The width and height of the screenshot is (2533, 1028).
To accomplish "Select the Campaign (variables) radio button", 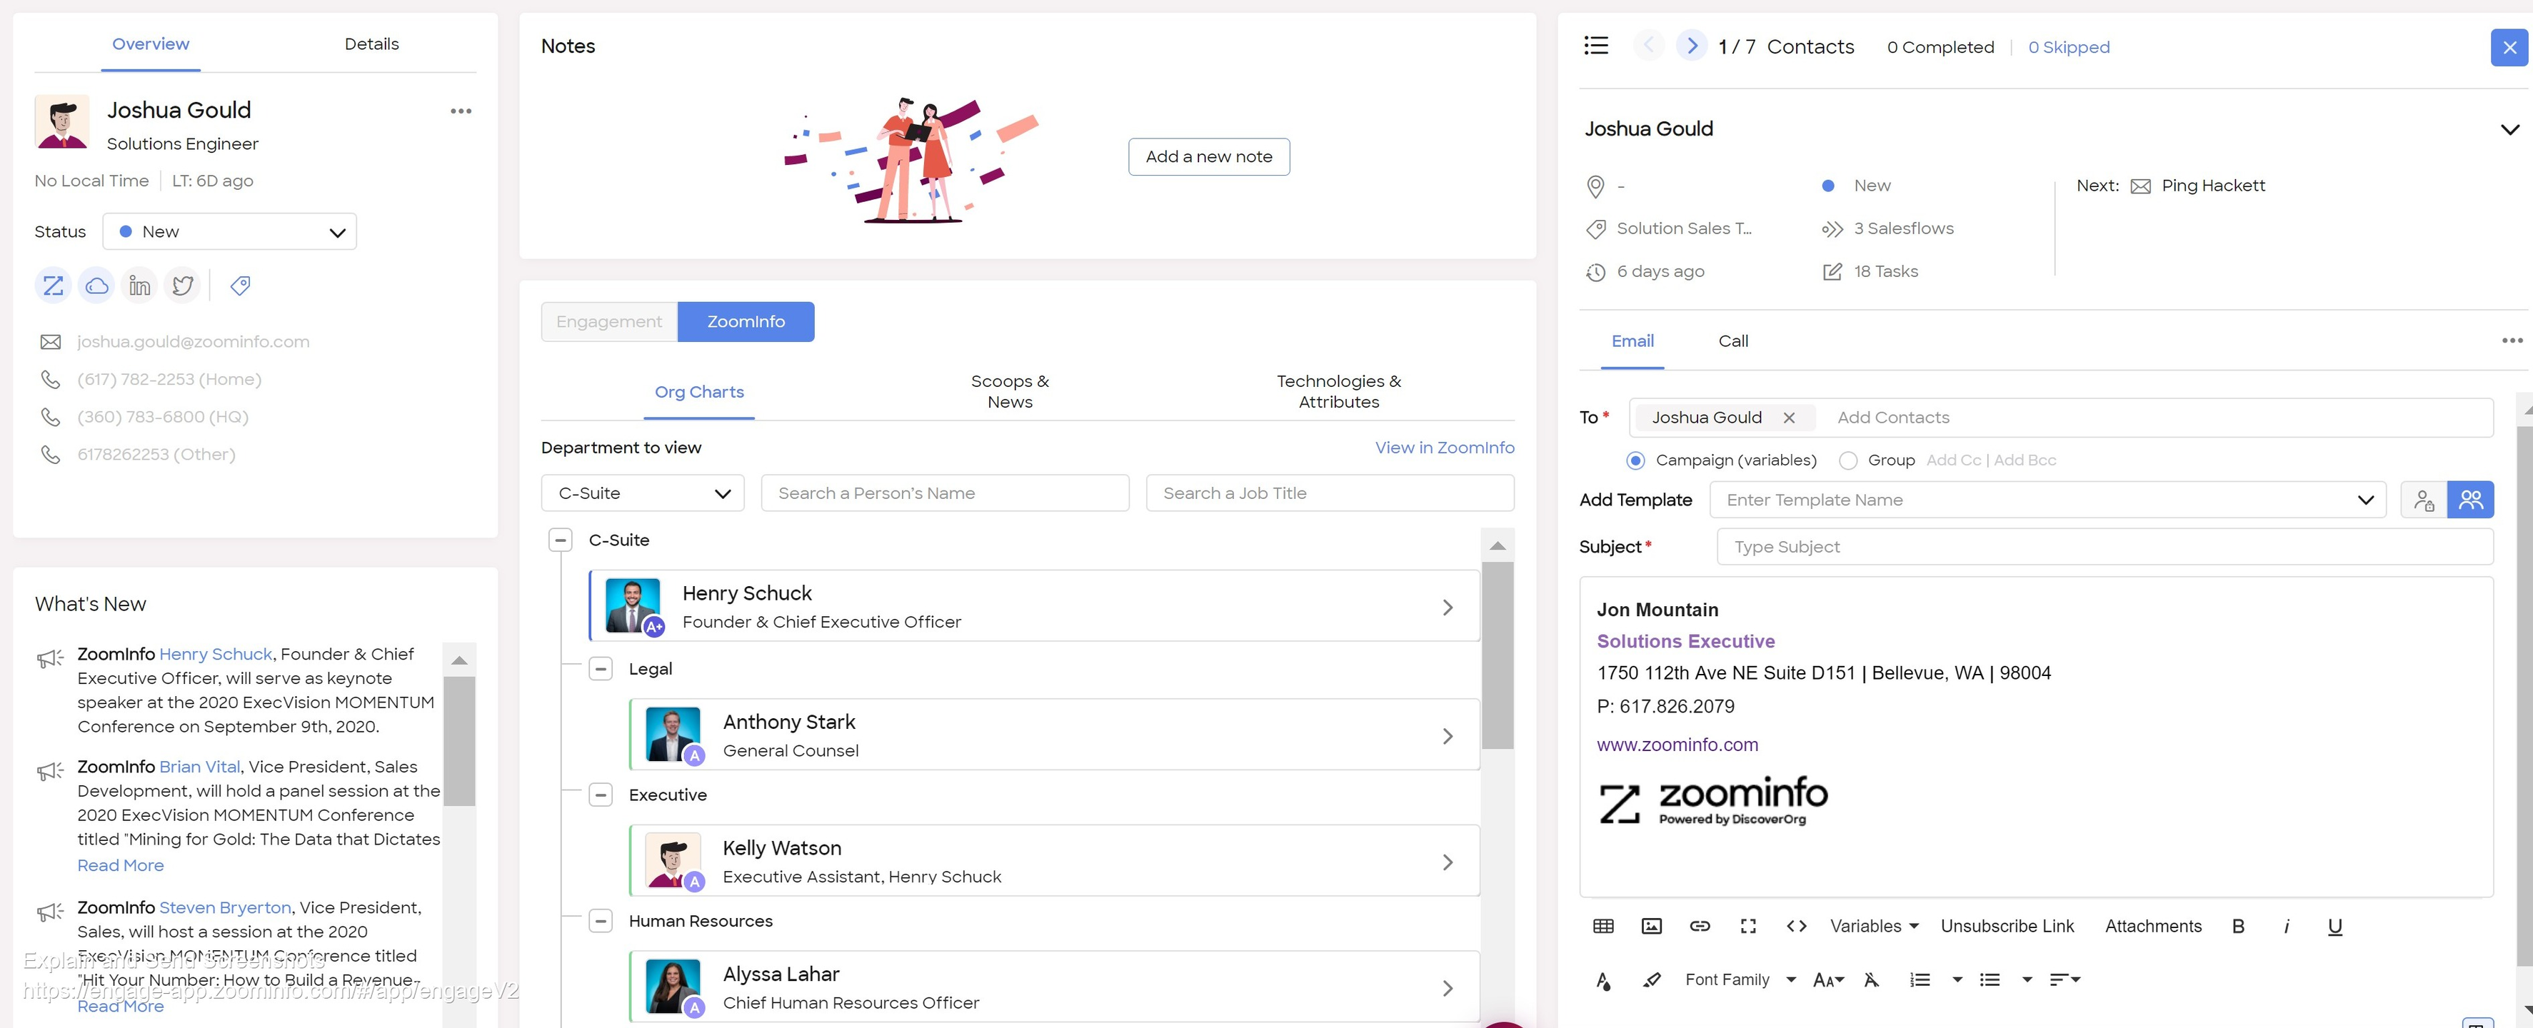I will point(1635,460).
